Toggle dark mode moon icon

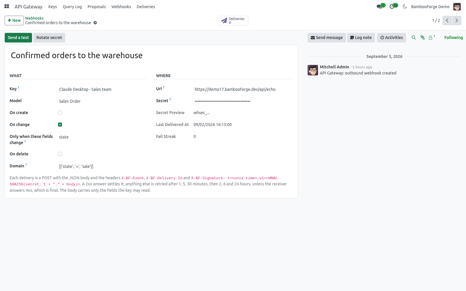coord(405,6)
